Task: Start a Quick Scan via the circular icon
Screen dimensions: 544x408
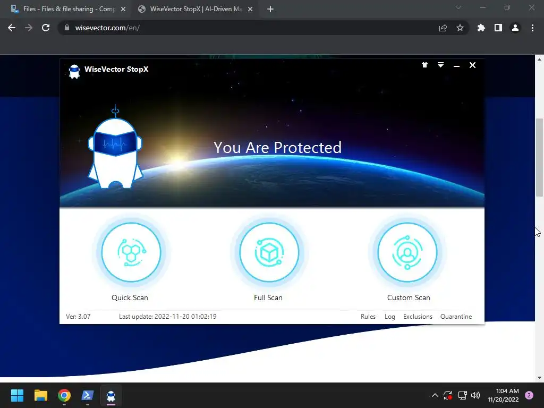Action: coord(131,252)
